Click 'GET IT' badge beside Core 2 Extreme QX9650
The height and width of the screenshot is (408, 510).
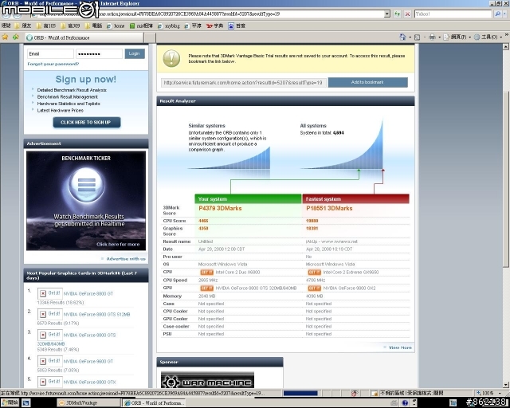pos(314,272)
